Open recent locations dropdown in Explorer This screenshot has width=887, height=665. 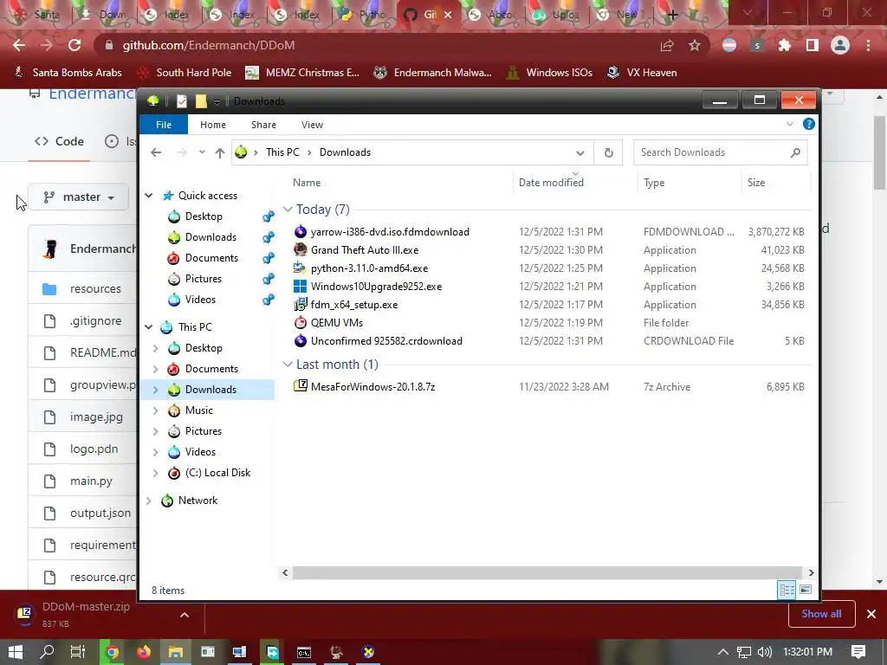pos(202,152)
